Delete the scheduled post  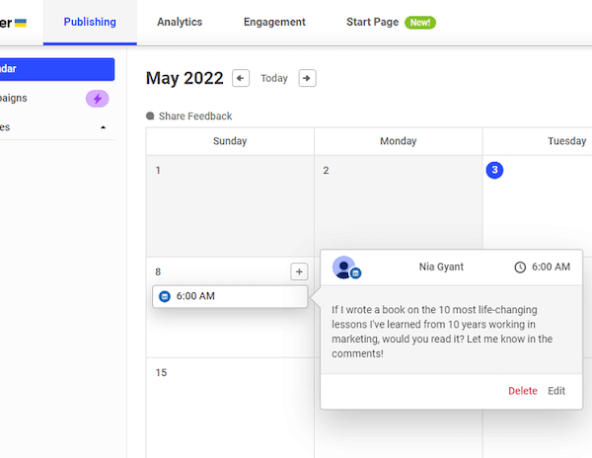[523, 391]
